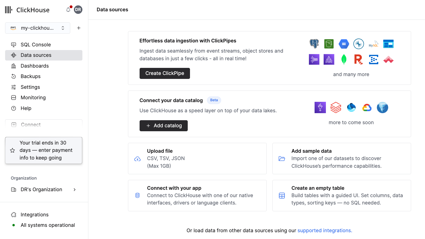Click 'Effortless data ingestion with ClickPipes' heading
Viewport: 425px width, 239px height.
pyautogui.click(x=188, y=41)
